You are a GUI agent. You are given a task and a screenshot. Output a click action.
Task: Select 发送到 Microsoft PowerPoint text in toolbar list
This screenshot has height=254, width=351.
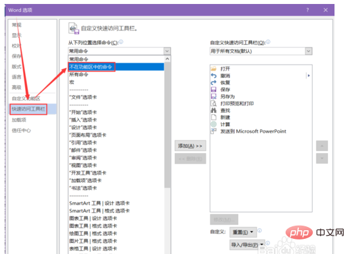pos(253,131)
